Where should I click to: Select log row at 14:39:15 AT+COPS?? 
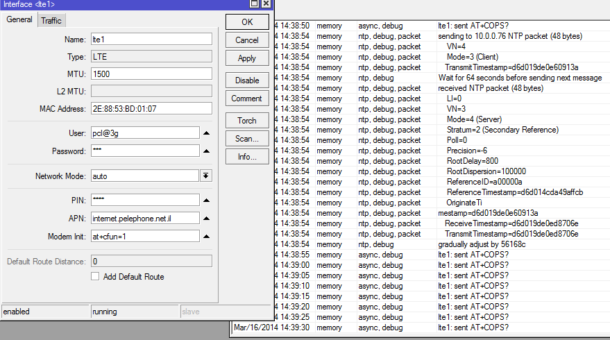click(x=441, y=296)
